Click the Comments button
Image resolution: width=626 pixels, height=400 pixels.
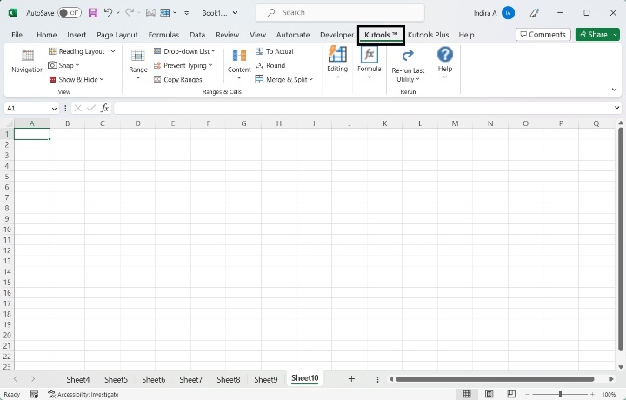[543, 35]
